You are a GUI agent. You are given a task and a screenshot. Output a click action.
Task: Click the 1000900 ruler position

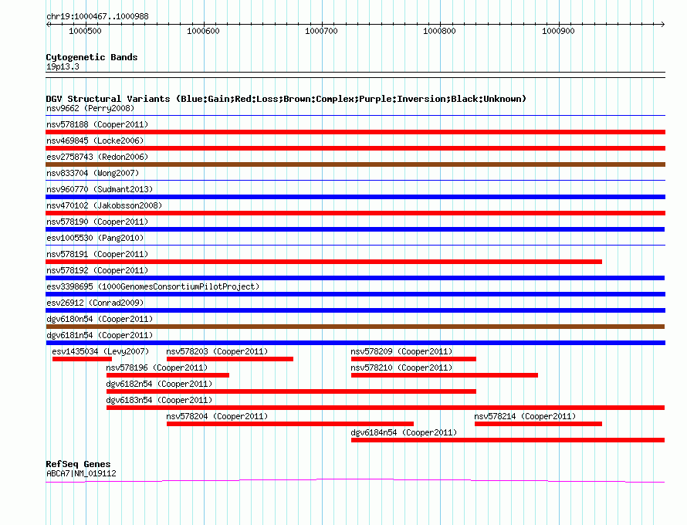(558, 31)
